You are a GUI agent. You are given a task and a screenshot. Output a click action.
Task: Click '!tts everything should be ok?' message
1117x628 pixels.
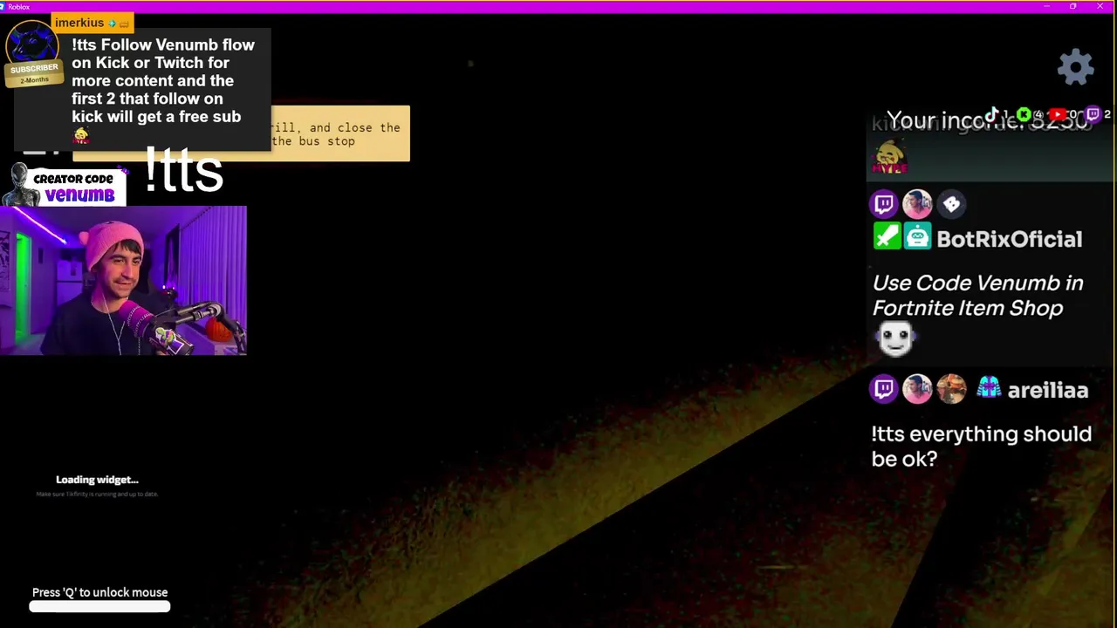point(982,446)
